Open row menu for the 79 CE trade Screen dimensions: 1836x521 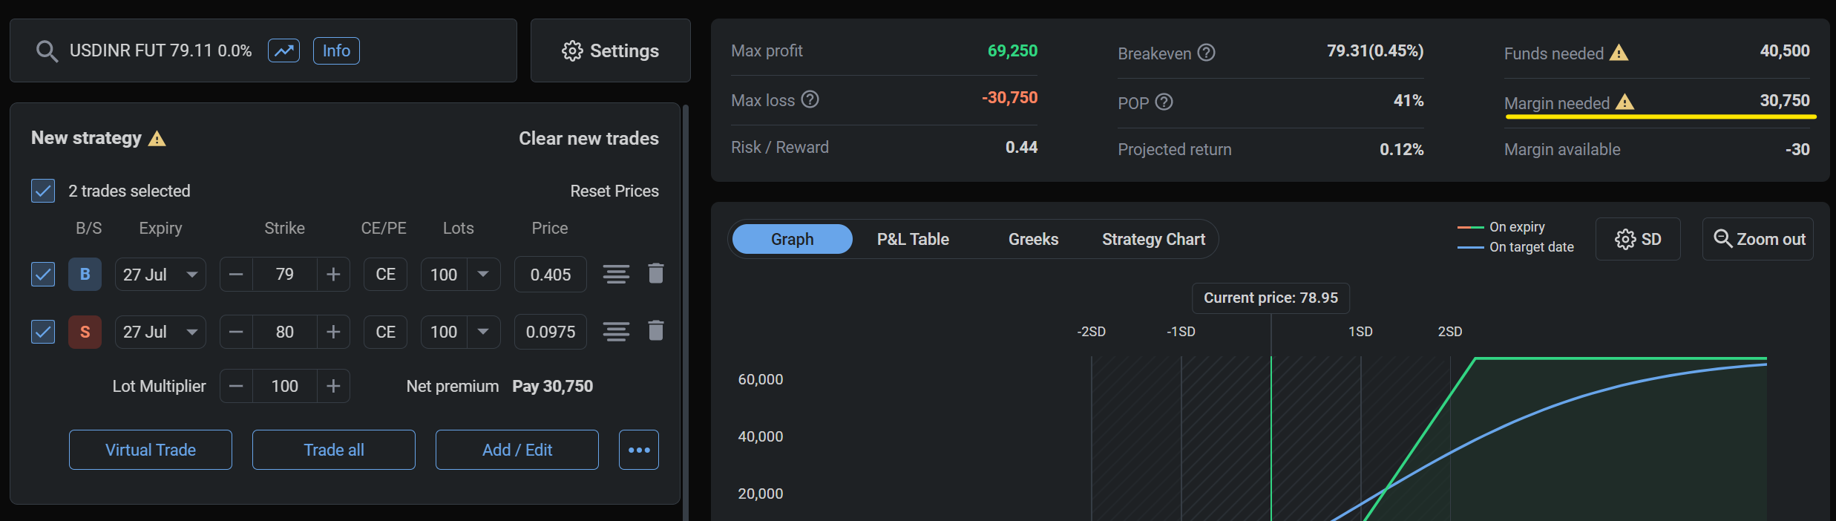pos(616,275)
